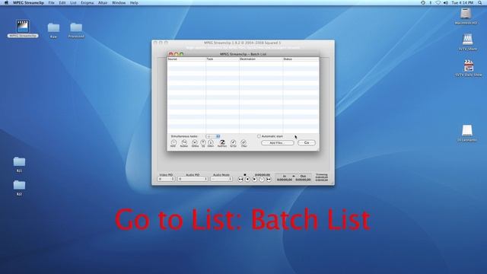Select the Macintosh HD drive icon
The height and width of the screenshot is (274, 487).
click(x=466, y=17)
